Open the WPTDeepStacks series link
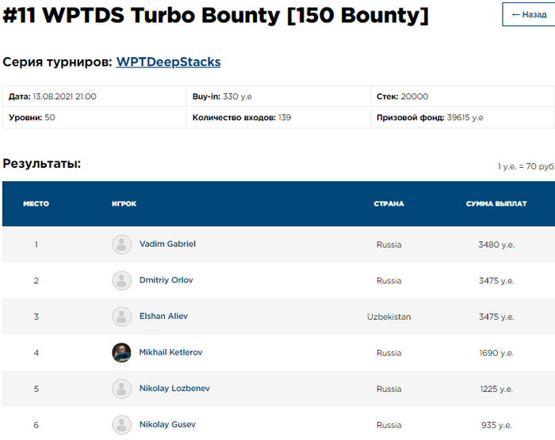Screen dimensions: 555x440 [168, 62]
